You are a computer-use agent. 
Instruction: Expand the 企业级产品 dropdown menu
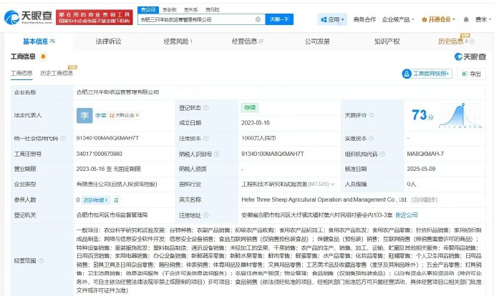398,19
